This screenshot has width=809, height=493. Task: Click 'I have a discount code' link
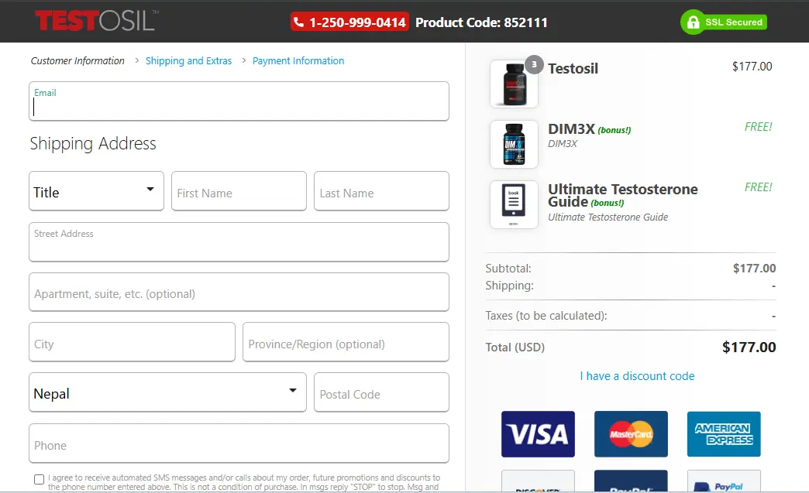pyautogui.click(x=637, y=376)
